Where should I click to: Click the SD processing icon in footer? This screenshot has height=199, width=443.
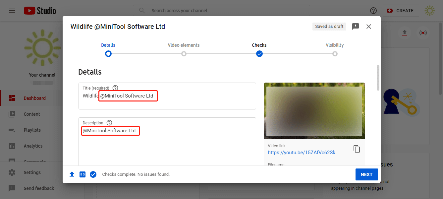pos(83,174)
